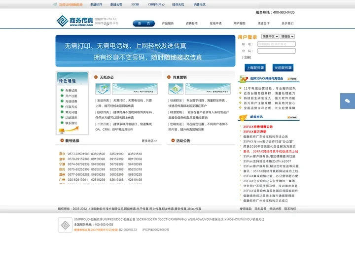The image size is (355, 266).
Task: Click the 发送服务器 login button
Action: click(x=283, y=67)
